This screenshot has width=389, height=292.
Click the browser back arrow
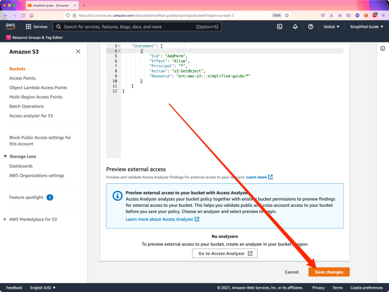pyautogui.click(x=6, y=16)
